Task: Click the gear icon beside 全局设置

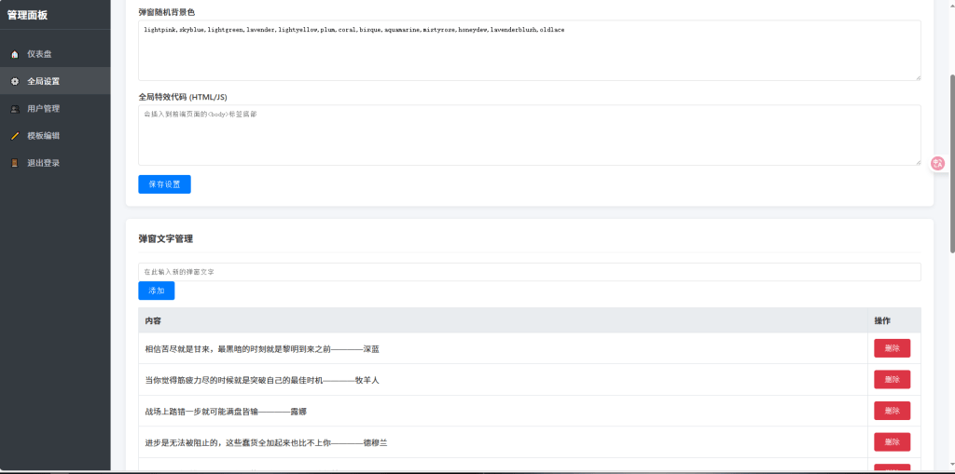Action: click(14, 81)
